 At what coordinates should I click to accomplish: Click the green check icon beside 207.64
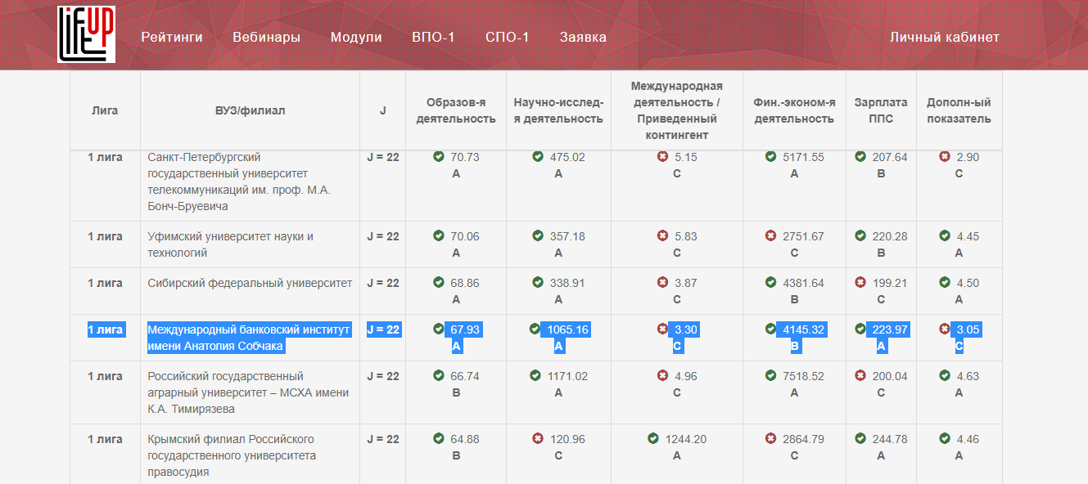(860, 157)
